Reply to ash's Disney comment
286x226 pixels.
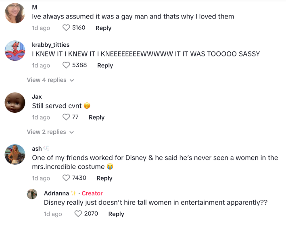click(x=104, y=178)
